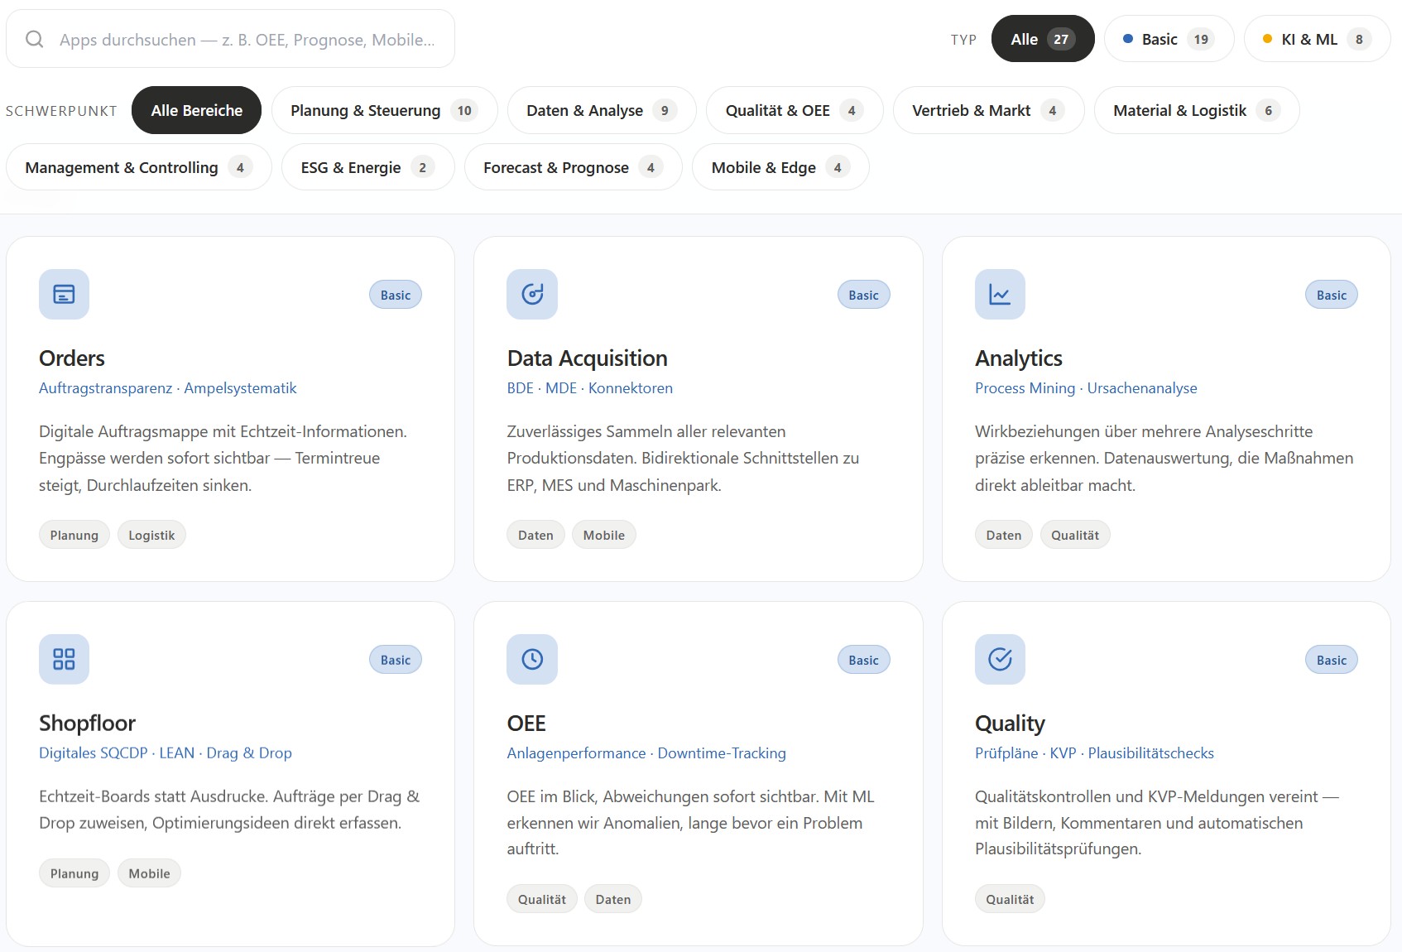Open the Analytics app title

coord(1019,358)
